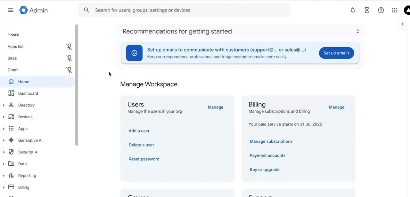Click the search magnifier icon

(86, 10)
